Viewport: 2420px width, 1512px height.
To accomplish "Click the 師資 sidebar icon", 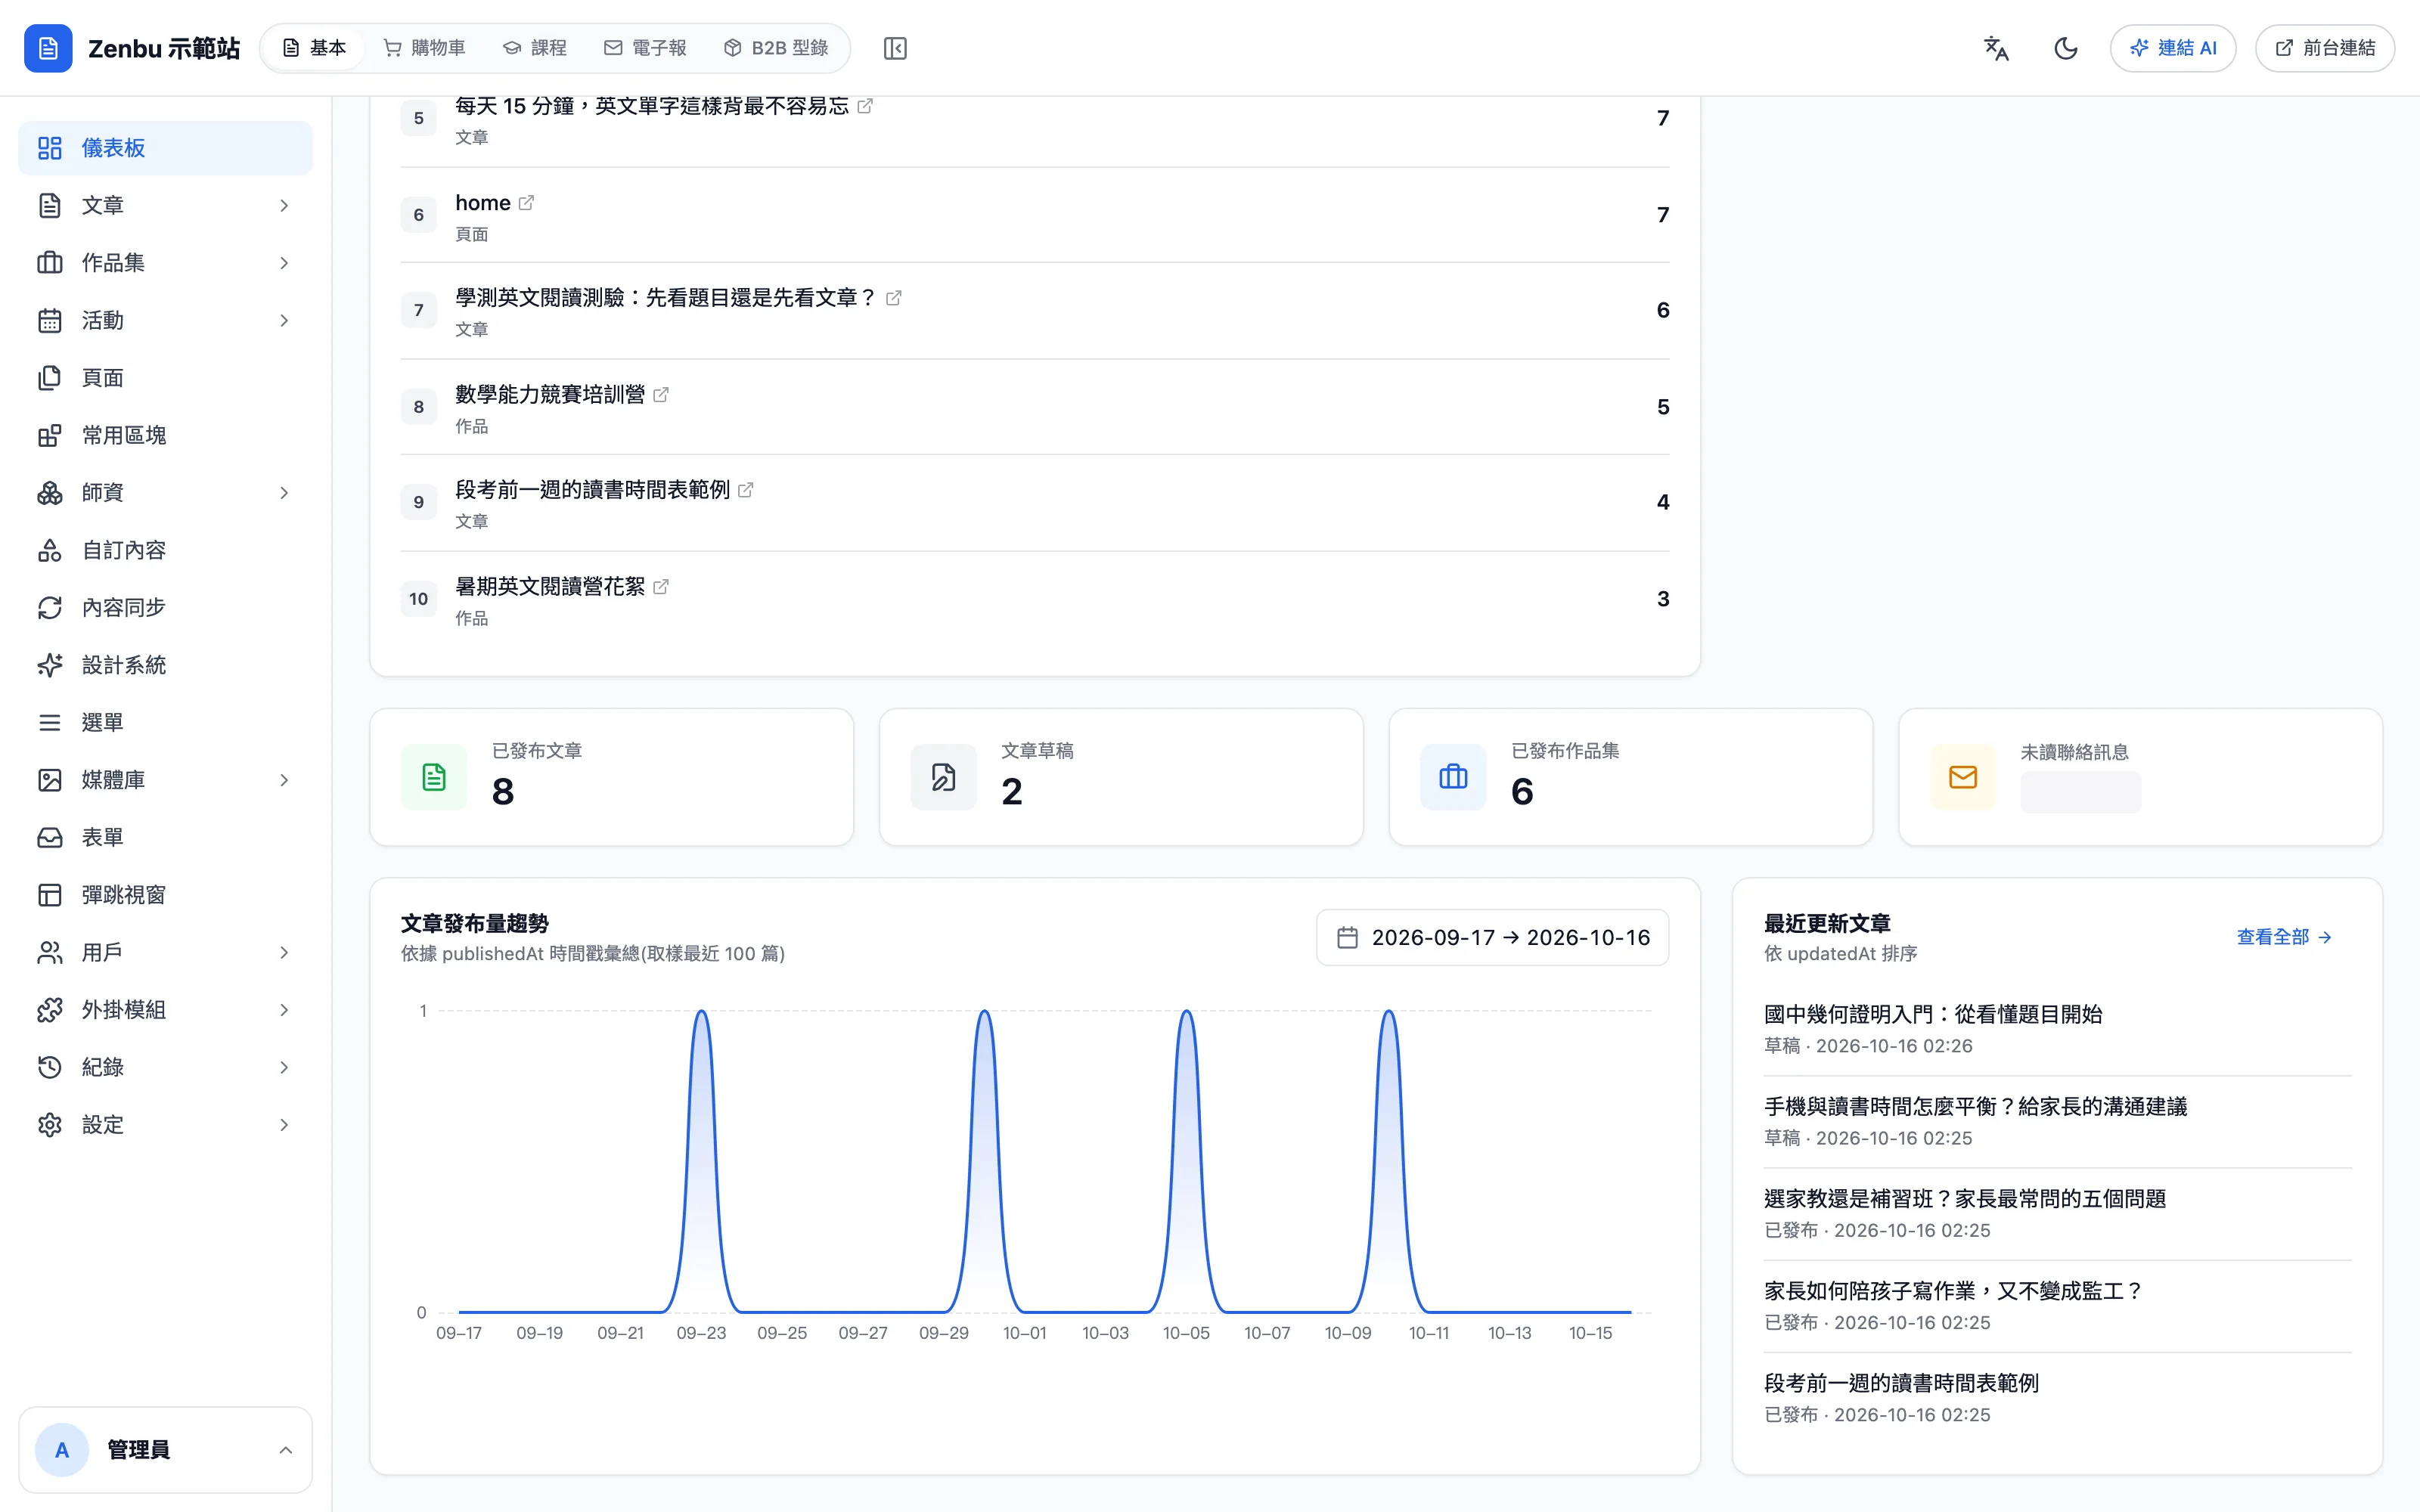I will tap(49, 493).
